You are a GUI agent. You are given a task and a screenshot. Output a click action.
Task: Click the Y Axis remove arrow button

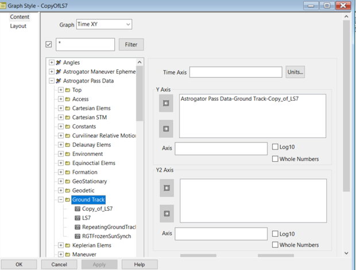coord(166,103)
